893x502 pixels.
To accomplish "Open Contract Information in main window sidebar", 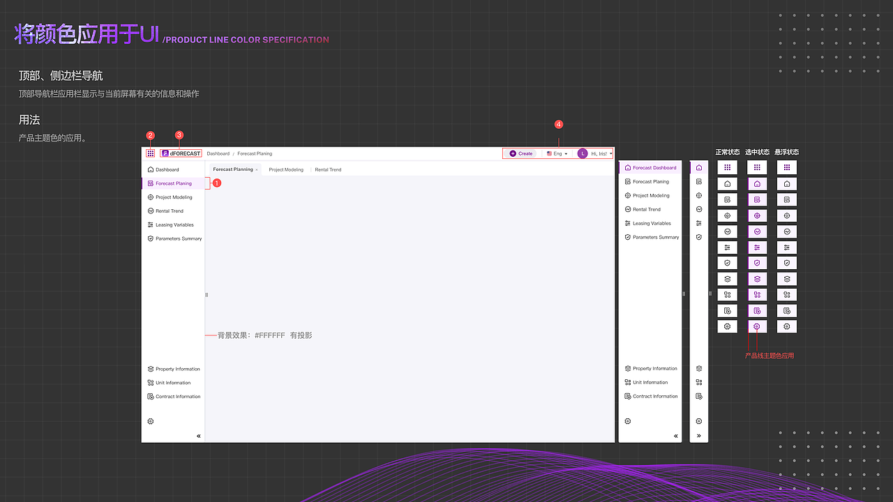I will pyautogui.click(x=173, y=397).
